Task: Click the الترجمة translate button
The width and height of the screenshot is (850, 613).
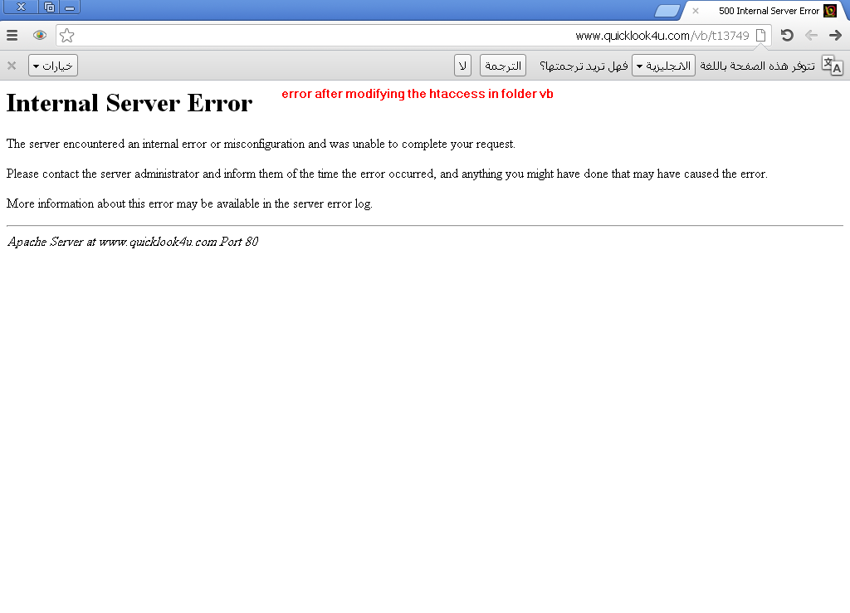Action: tap(503, 66)
